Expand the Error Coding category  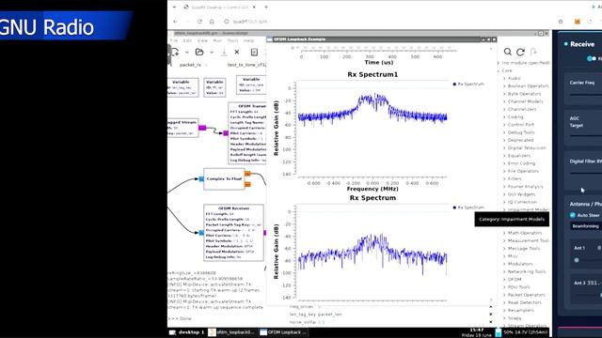point(504,163)
